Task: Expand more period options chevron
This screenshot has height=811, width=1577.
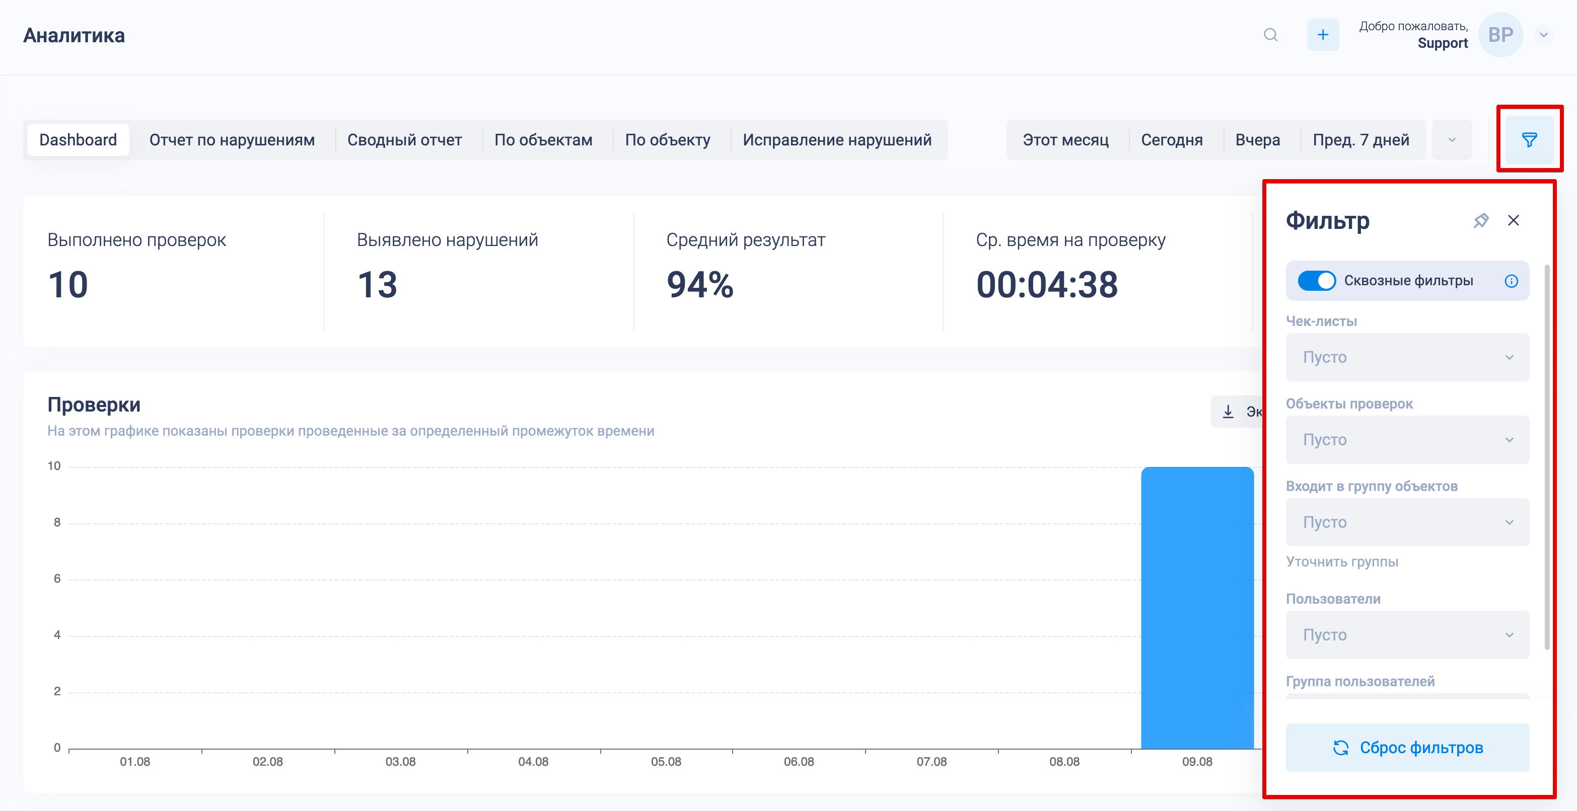Action: 1452,140
